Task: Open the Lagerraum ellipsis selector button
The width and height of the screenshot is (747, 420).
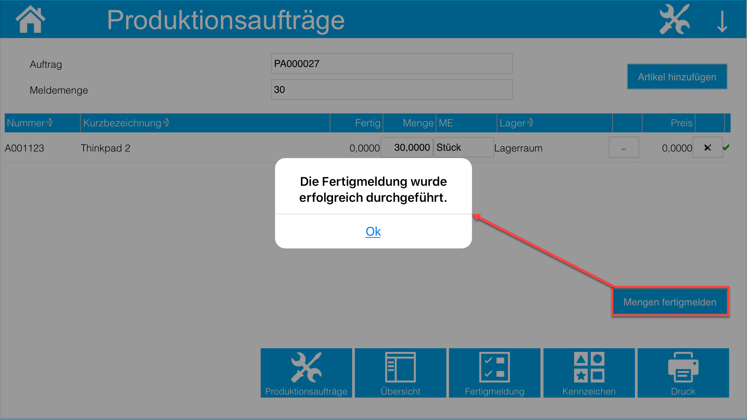Action: coord(623,148)
